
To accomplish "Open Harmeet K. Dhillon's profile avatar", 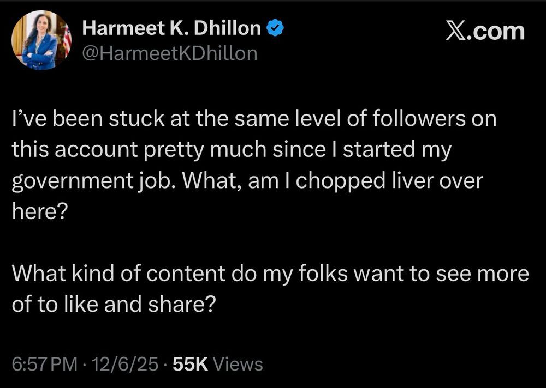I will click(x=41, y=40).
